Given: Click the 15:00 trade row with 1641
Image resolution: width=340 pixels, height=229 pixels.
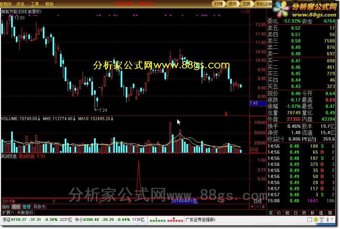Looking at the screenshot, I should 301,201.
